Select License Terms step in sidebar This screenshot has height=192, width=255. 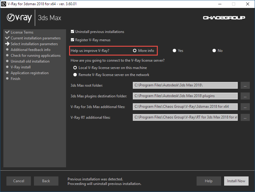(x=22, y=32)
